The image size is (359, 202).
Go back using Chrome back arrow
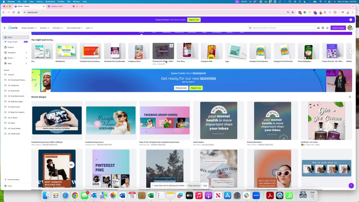(3, 12)
